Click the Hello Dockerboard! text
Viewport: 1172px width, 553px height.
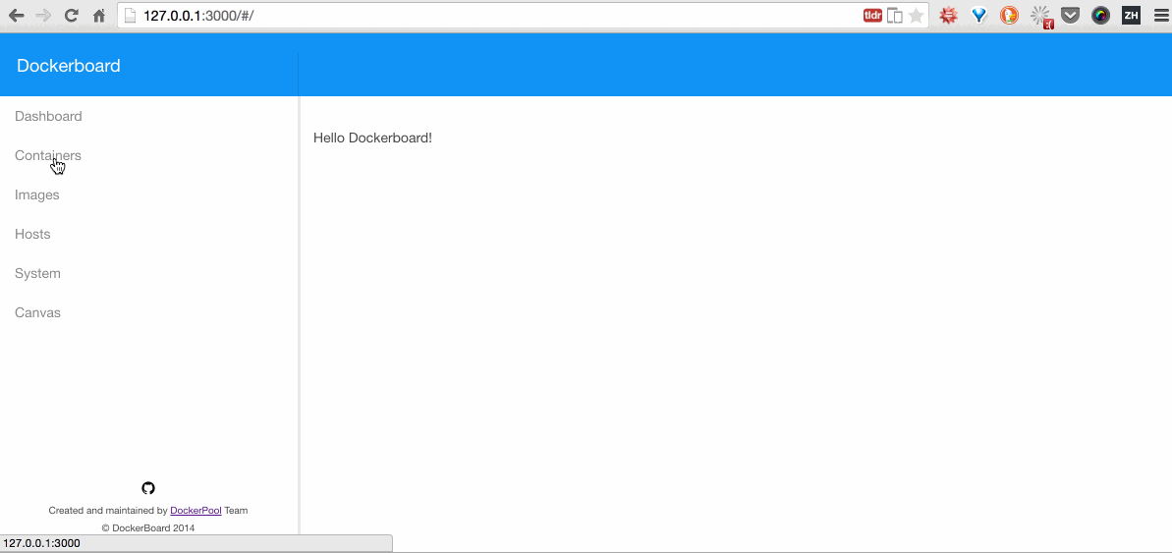(x=372, y=138)
